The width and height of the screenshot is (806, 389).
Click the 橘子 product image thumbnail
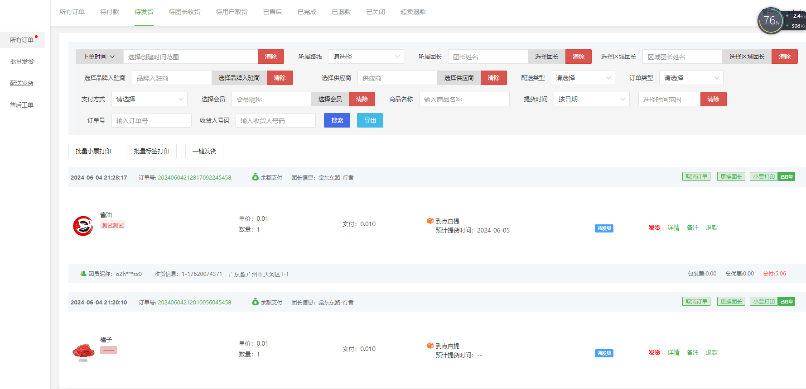coord(83,351)
